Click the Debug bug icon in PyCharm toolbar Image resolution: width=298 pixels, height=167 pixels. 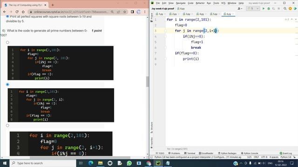click(269, 8)
